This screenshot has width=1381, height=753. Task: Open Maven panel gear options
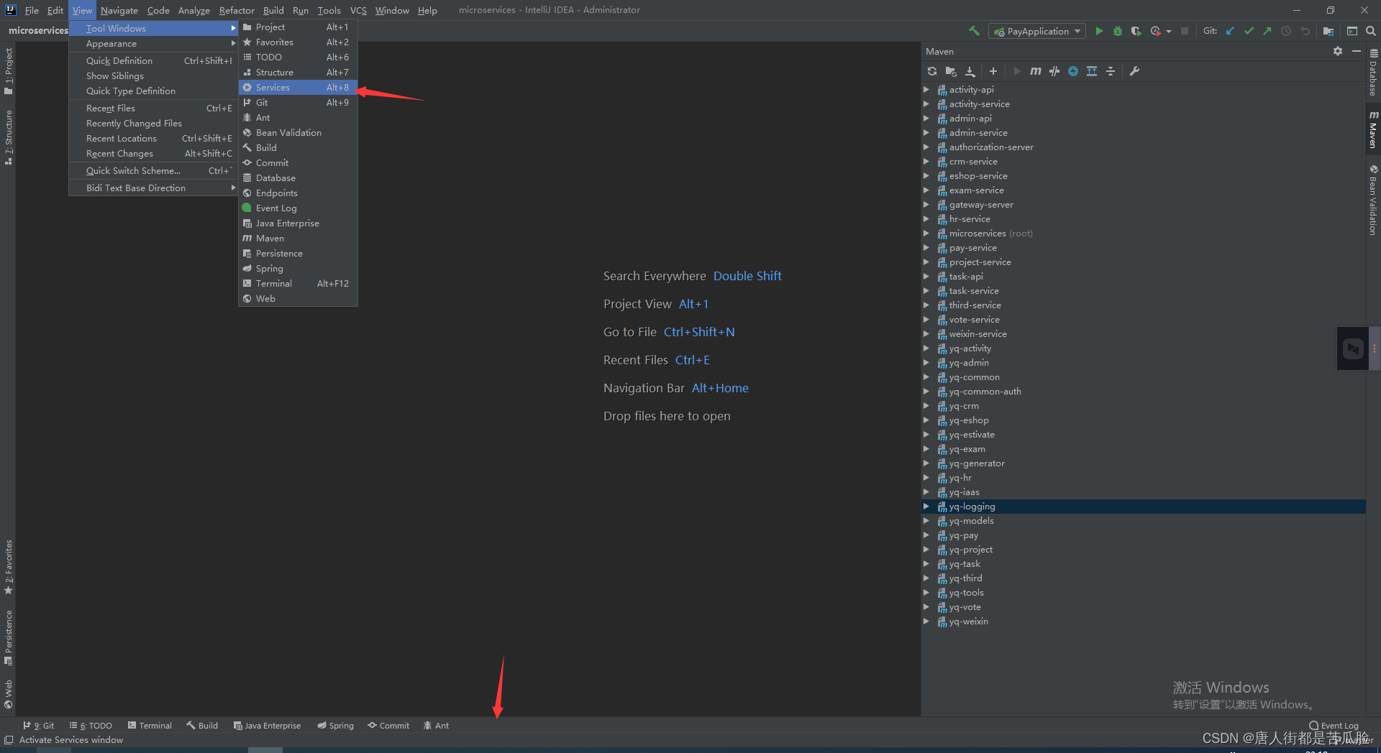pyautogui.click(x=1338, y=51)
